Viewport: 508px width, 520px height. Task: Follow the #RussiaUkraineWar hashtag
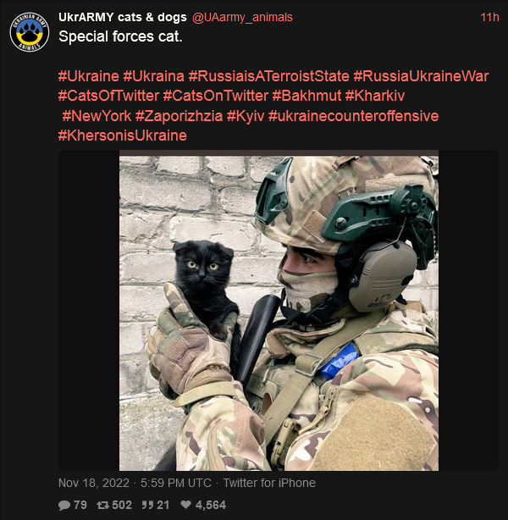coord(421,76)
